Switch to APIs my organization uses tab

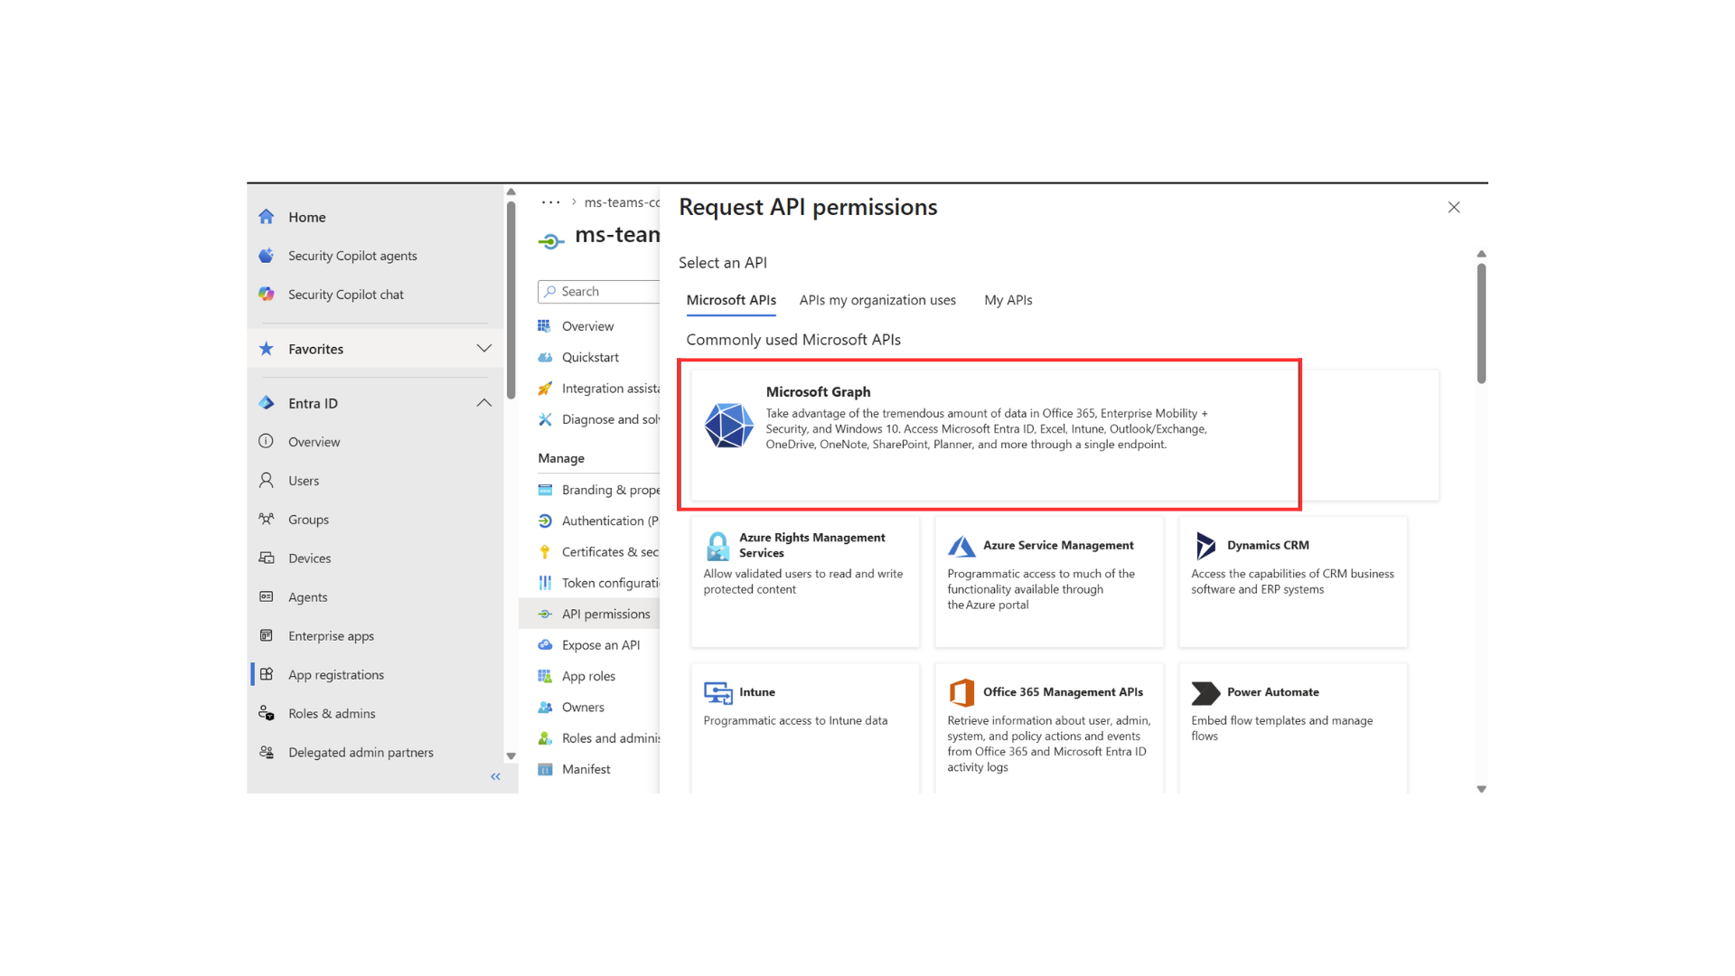[x=877, y=300]
